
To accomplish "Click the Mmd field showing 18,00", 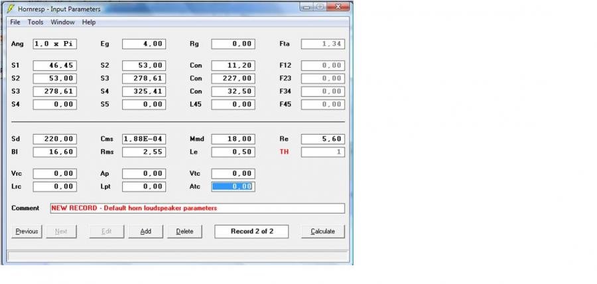I will [233, 139].
